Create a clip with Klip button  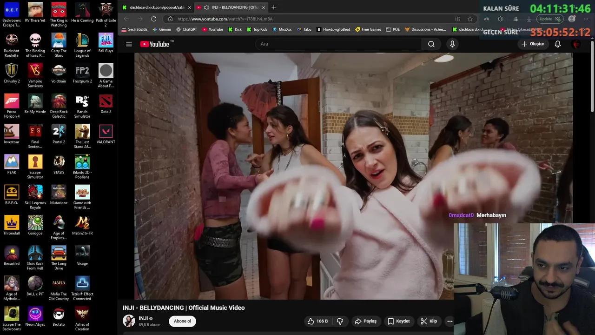click(429, 321)
